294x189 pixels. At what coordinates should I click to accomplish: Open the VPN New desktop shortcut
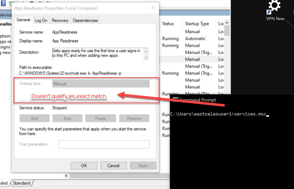click(275, 11)
